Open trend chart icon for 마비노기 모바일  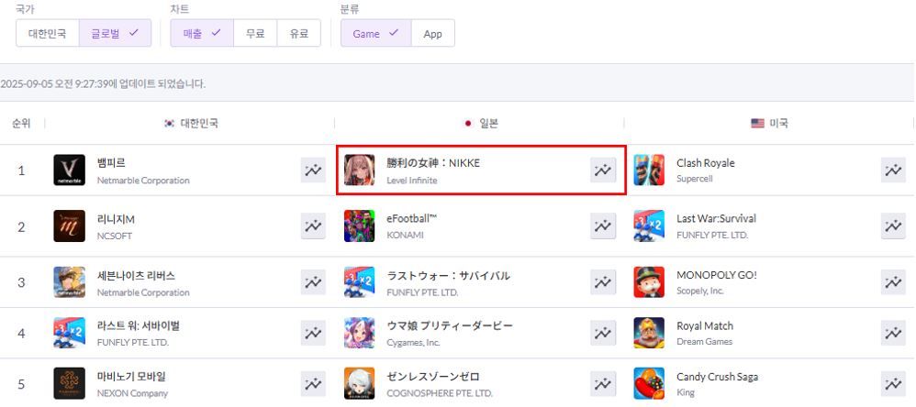(x=313, y=384)
